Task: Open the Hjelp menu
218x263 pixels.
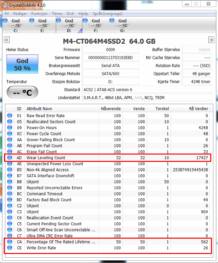Action: click(x=83, y=14)
